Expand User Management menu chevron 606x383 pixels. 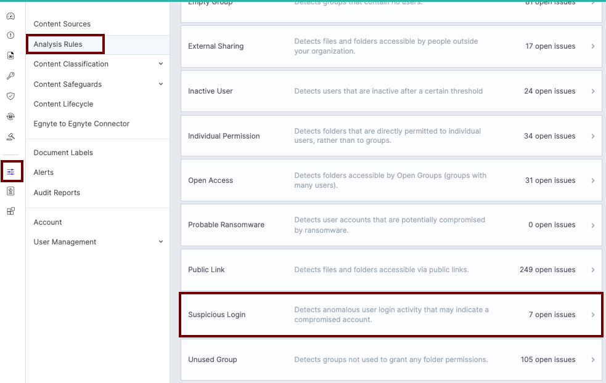[x=161, y=242]
